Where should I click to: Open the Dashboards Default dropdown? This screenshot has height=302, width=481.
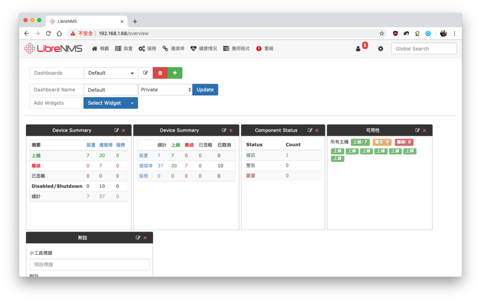111,73
